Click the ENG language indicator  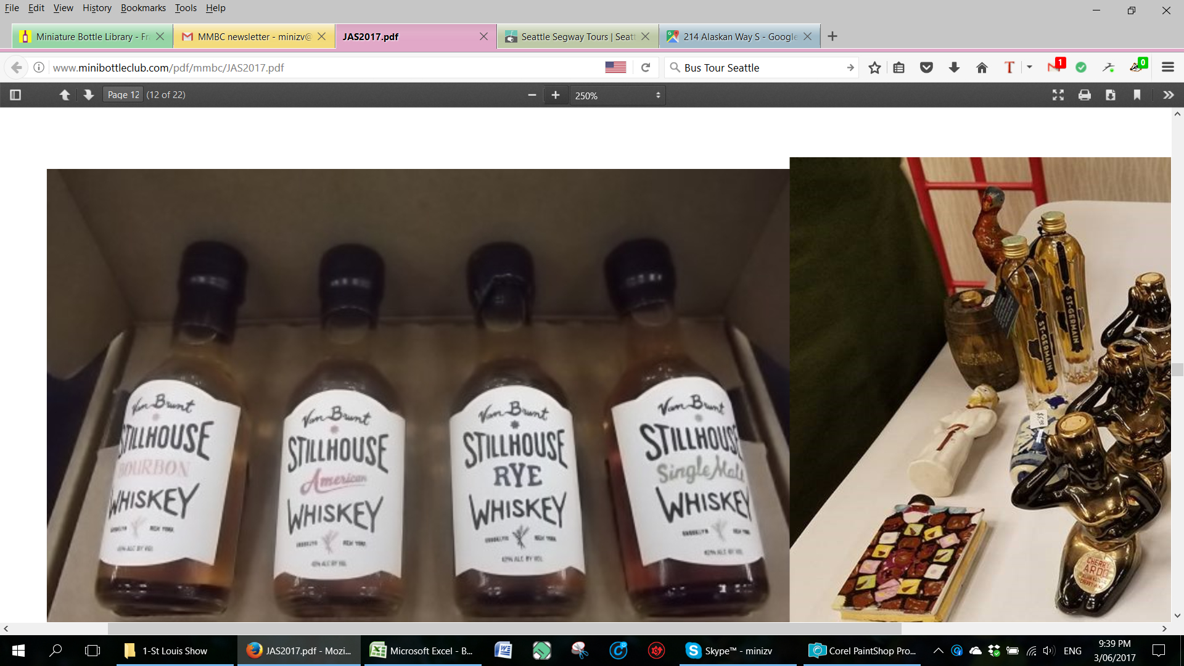1072,651
